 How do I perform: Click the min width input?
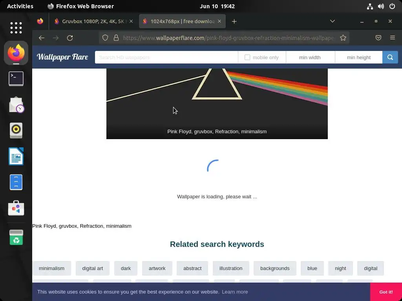tap(310, 57)
